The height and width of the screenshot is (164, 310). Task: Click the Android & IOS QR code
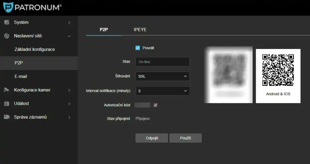pyautogui.click(x=278, y=70)
